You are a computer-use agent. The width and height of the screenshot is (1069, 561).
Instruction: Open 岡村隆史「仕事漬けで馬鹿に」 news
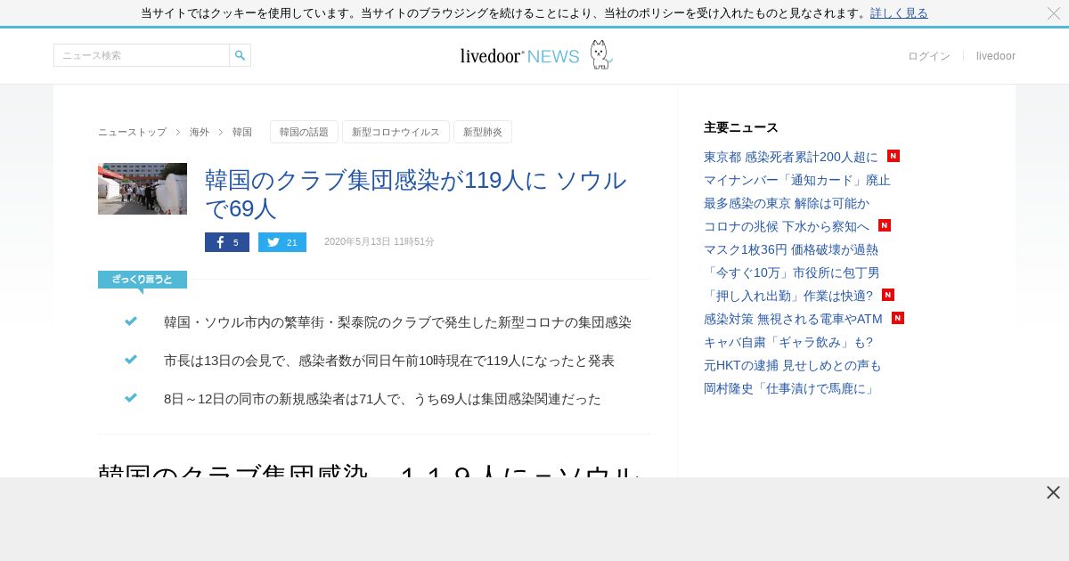[x=790, y=388]
